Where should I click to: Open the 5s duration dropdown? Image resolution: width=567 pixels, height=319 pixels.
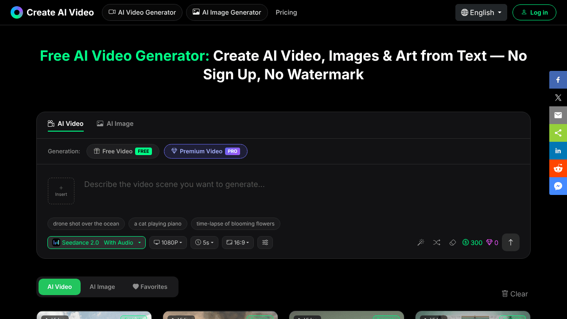point(205,242)
